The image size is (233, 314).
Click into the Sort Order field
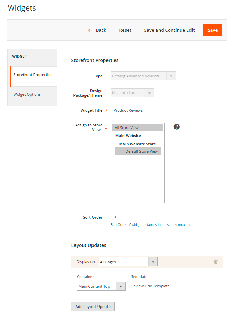(x=157, y=217)
